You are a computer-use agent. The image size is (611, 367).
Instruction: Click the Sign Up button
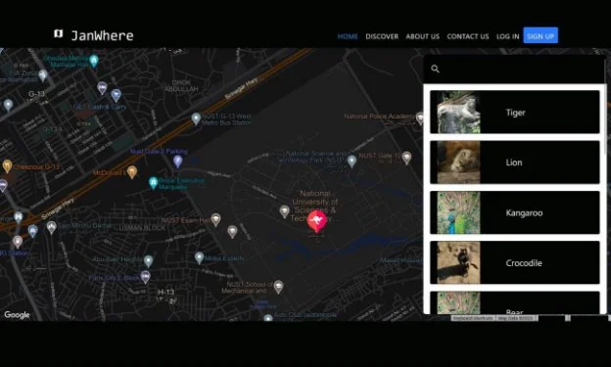click(x=540, y=35)
